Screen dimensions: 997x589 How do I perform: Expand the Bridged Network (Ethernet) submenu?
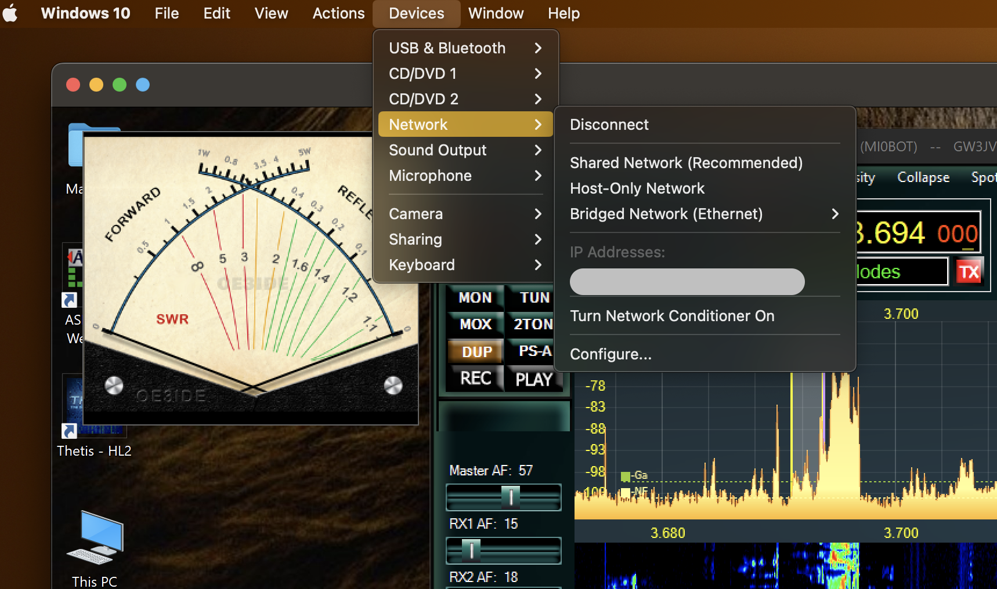pos(705,213)
